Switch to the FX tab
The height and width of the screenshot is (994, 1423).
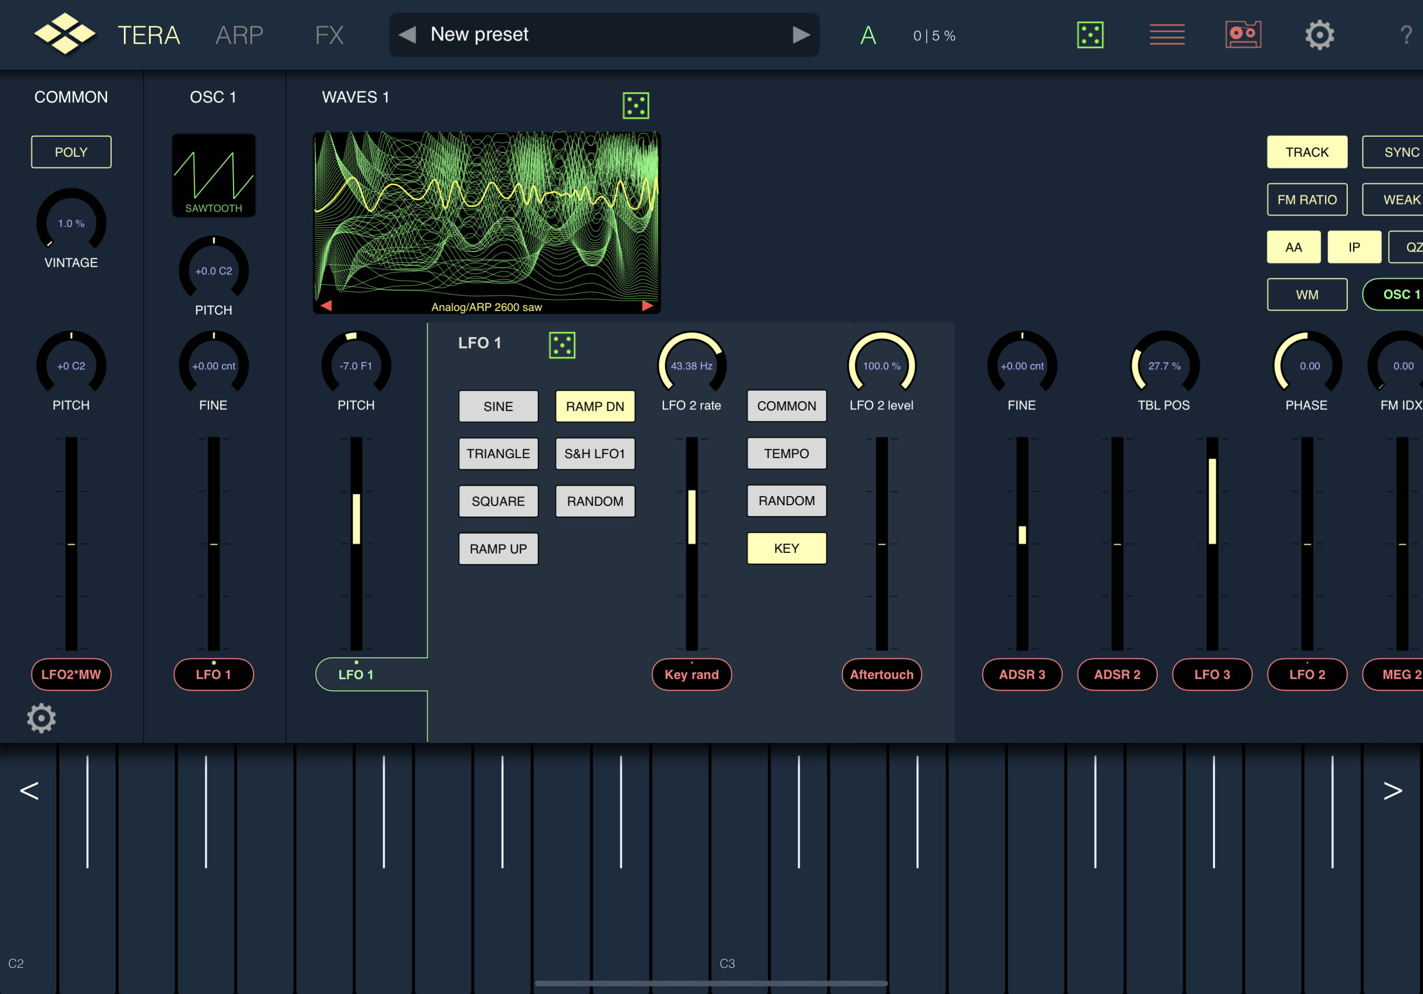coord(329,35)
